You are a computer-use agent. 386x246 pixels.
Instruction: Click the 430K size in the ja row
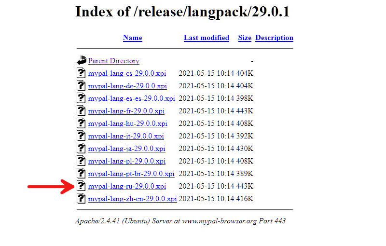tap(245, 149)
